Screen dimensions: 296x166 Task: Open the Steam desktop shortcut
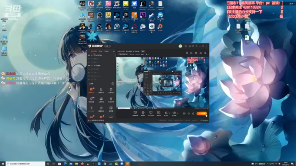pyautogui.click(x=152, y=17)
